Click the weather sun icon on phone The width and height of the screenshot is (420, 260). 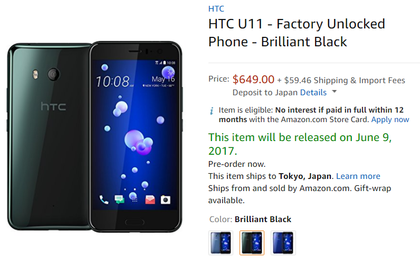[168, 72]
